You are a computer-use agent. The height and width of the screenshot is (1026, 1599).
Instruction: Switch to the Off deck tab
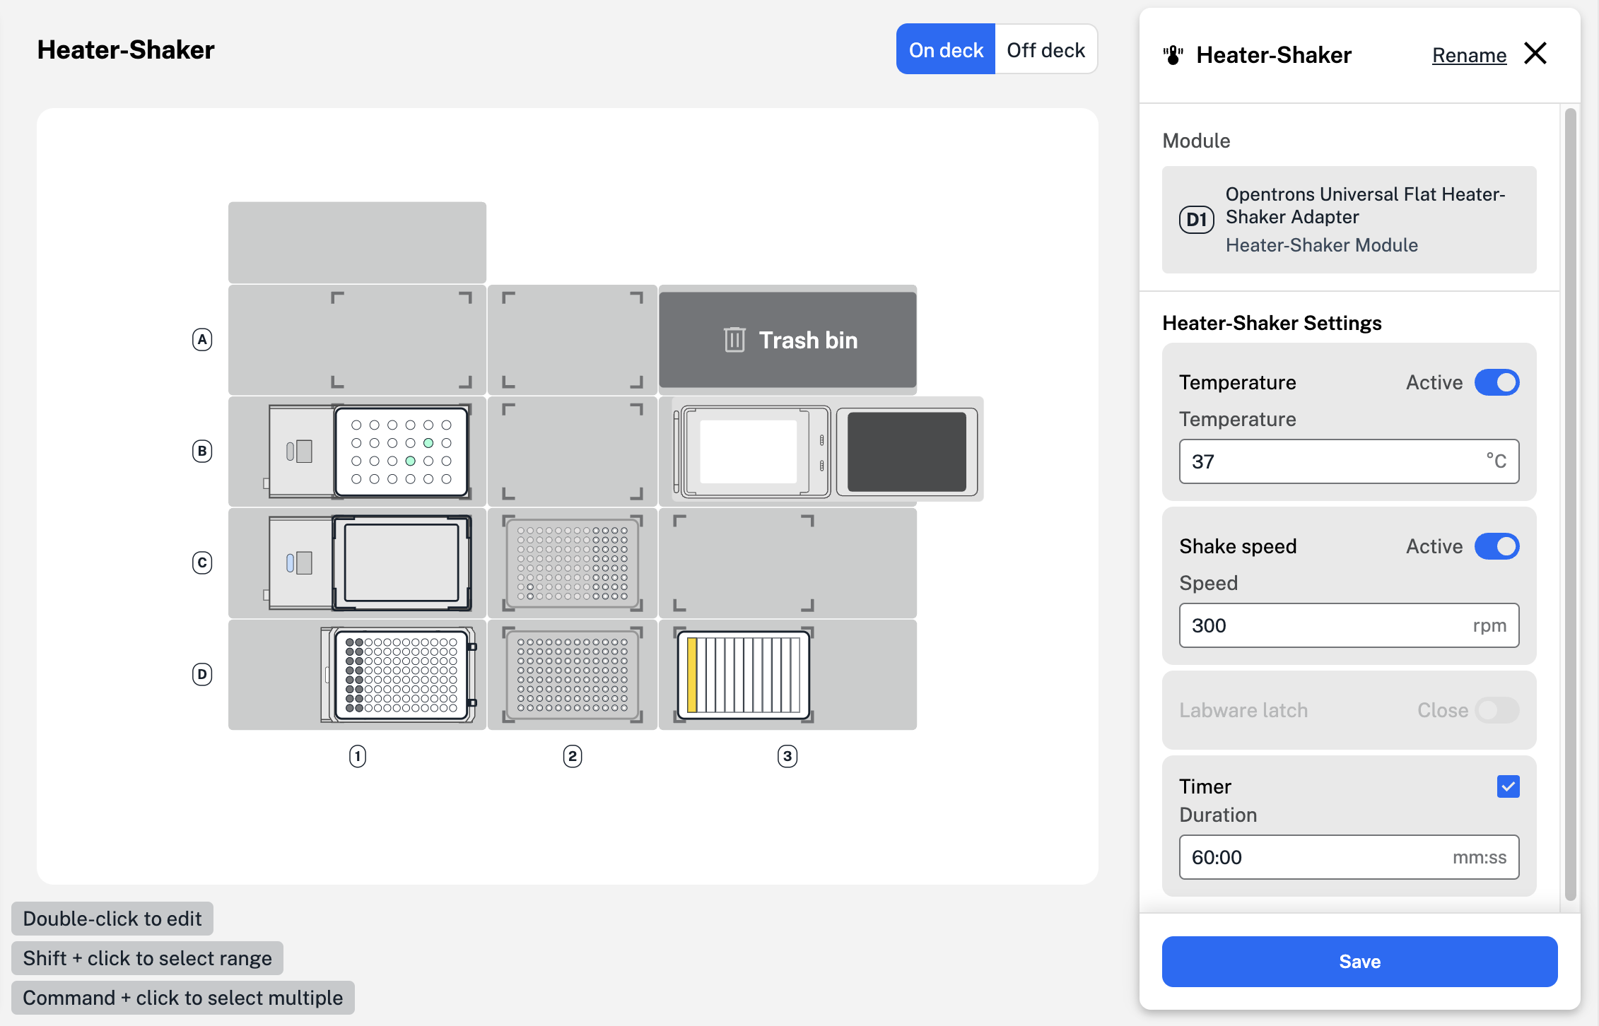pos(1045,49)
